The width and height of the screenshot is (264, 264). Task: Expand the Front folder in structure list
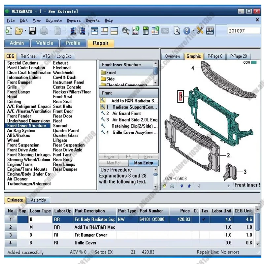point(103,73)
